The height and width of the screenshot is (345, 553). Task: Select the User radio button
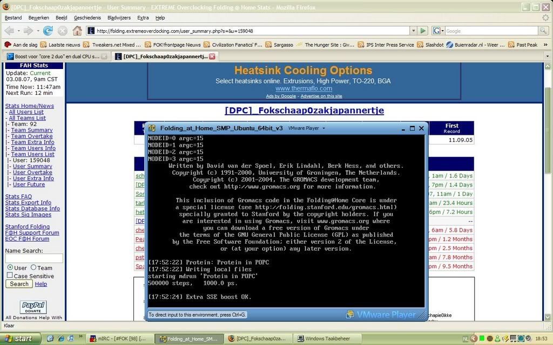click(x=10, y=267)
